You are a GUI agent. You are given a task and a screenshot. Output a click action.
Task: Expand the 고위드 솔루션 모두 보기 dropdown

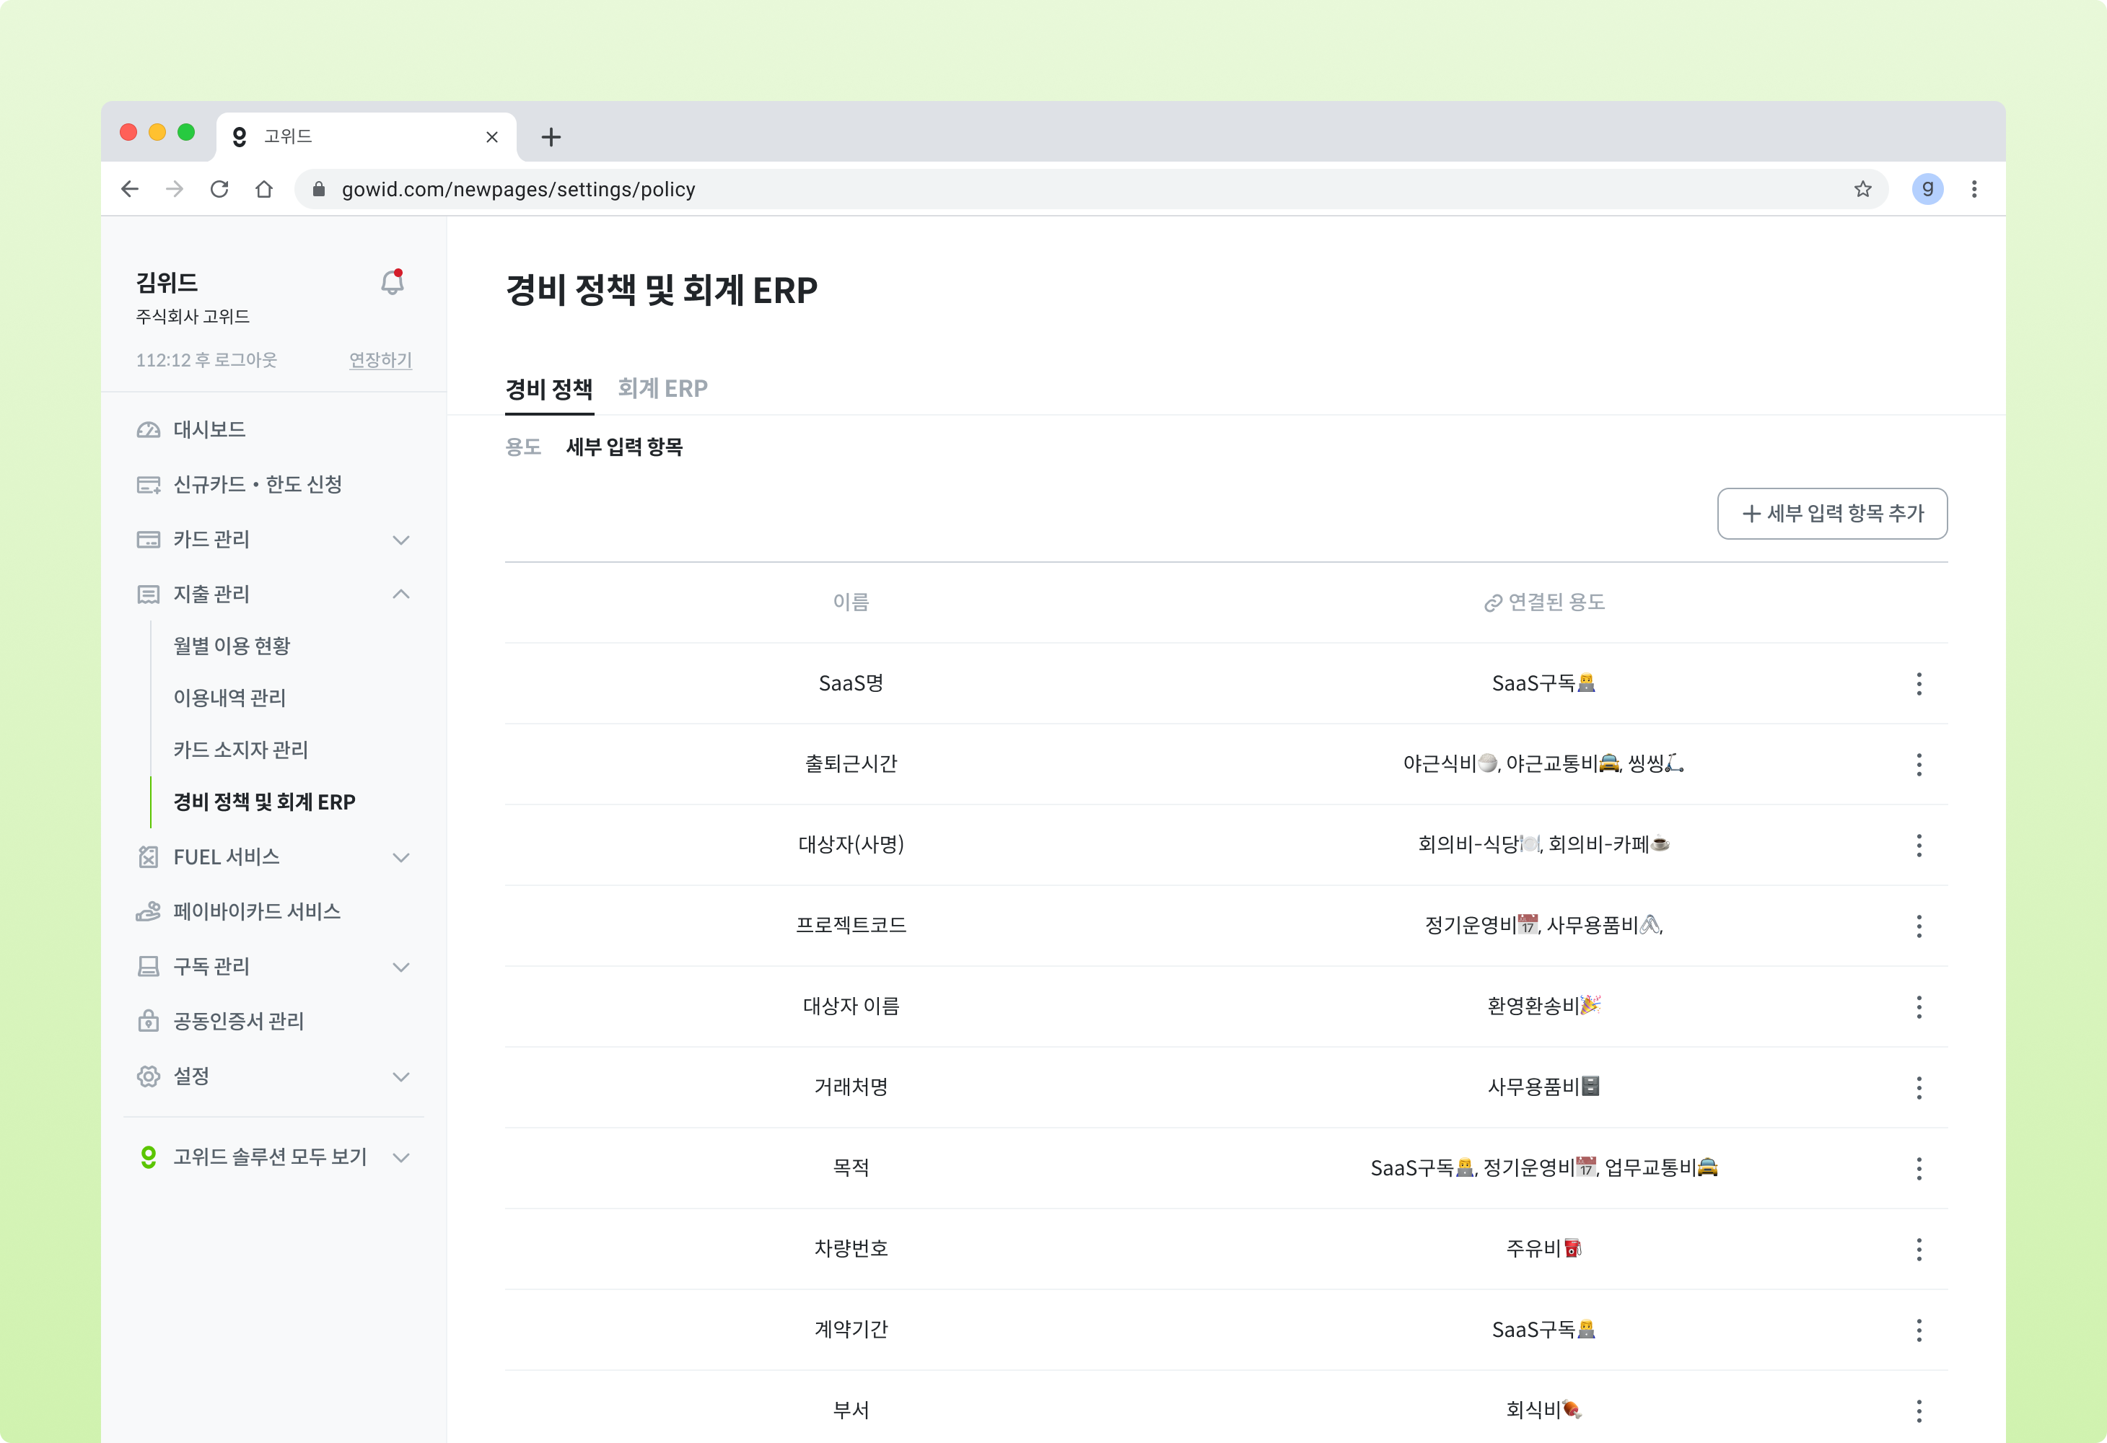click(400, 1157)
